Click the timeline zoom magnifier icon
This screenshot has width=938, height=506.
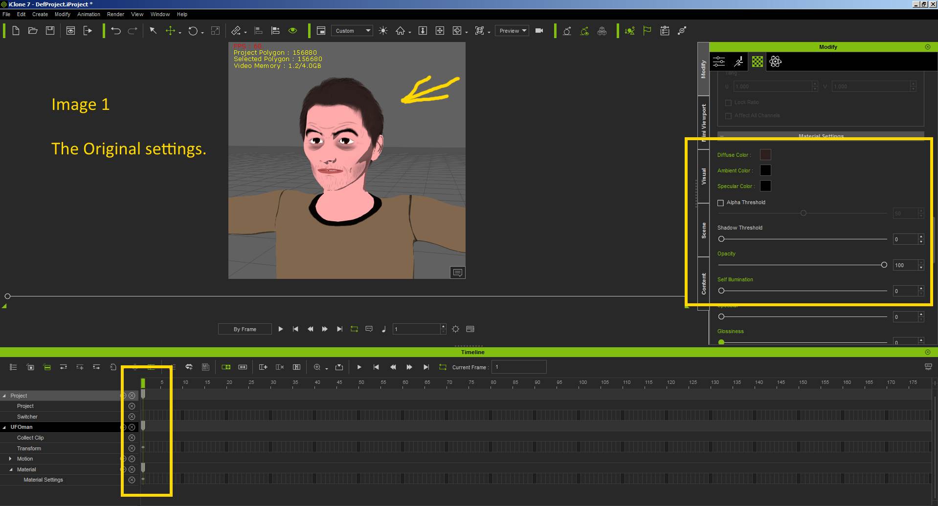[x=317, y=367]
